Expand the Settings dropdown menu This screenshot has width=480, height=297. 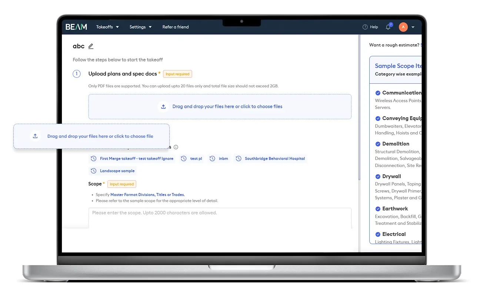[x=140, y=27]
